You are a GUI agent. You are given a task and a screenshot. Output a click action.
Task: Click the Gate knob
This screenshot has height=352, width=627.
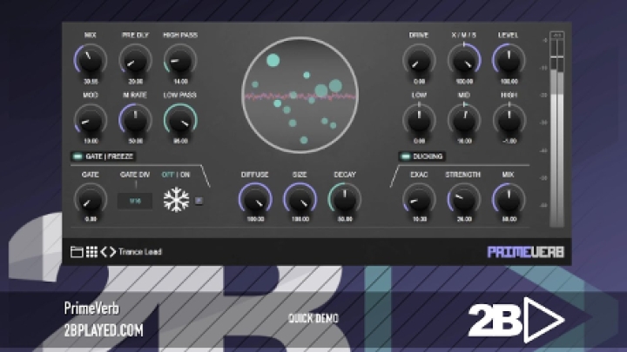(91, 199)
